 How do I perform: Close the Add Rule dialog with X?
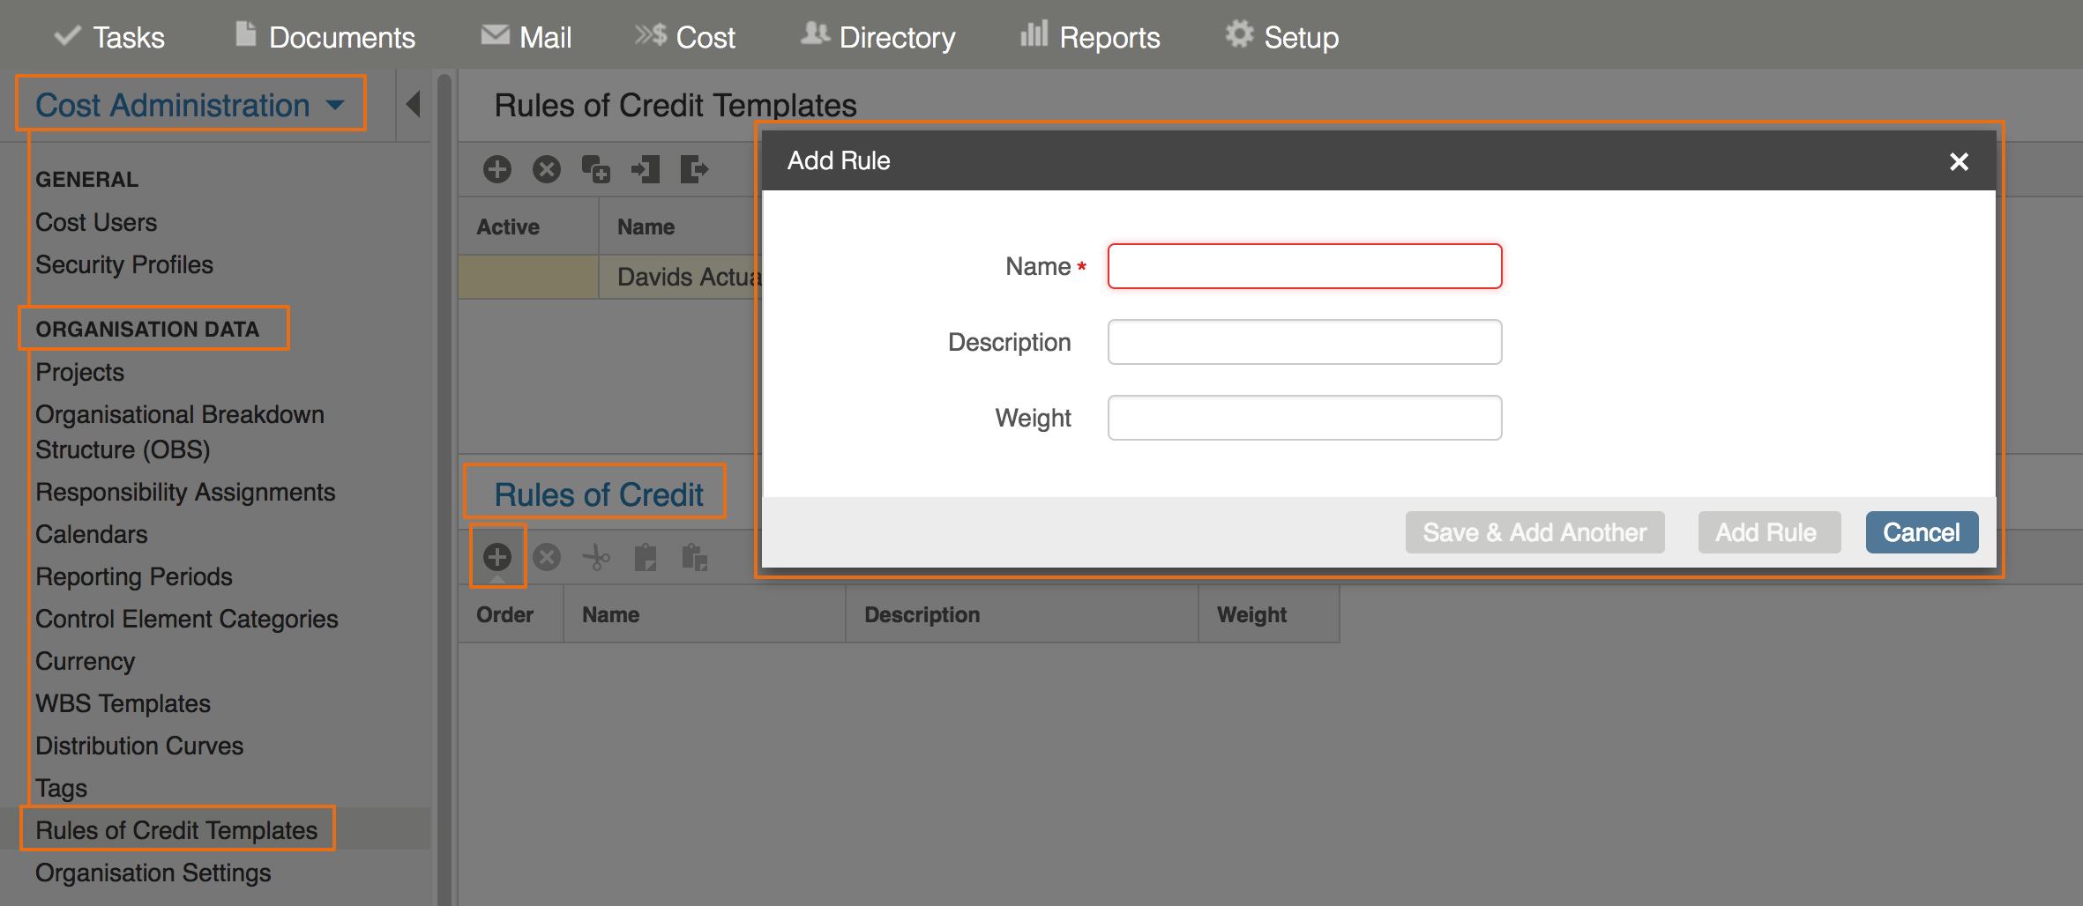1959,161
